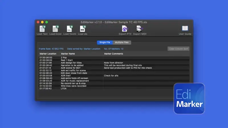This screenshot has height=128, width=228.
Task: Select the ADR scene for BG? marker
Action: (x=70, y=68)
